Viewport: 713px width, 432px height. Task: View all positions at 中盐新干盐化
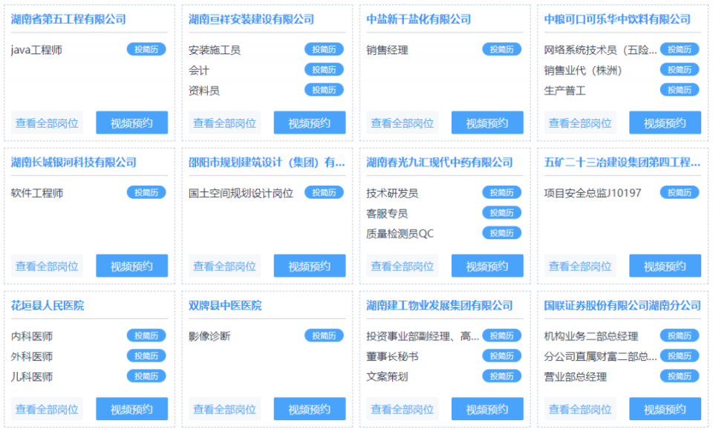pos(403,122)
